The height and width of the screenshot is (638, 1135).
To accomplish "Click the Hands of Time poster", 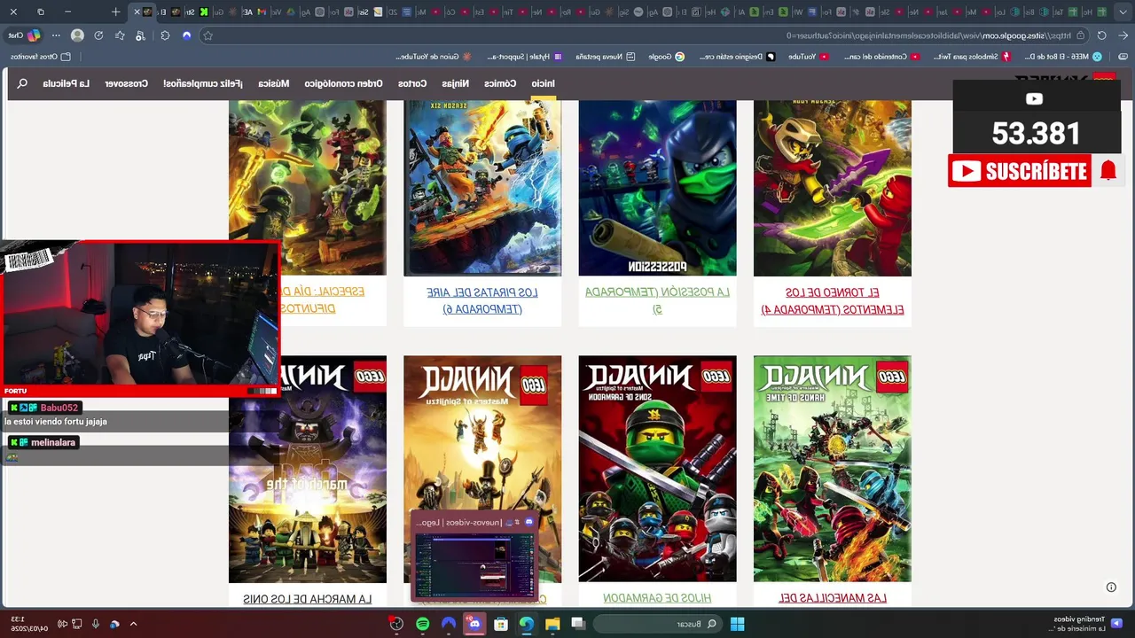I will (833, 469).
